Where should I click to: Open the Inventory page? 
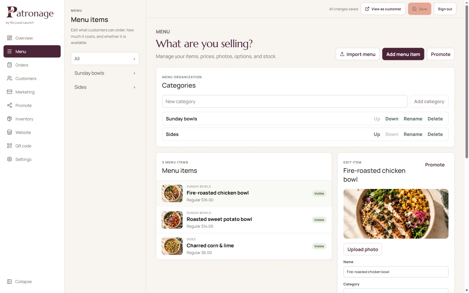[32, 119]
